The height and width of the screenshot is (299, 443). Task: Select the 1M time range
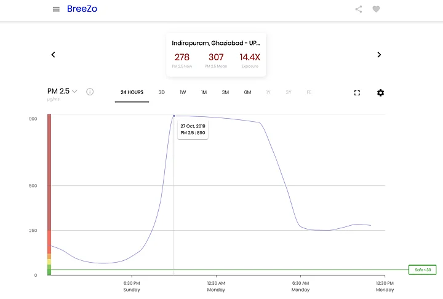coord(204,92)
